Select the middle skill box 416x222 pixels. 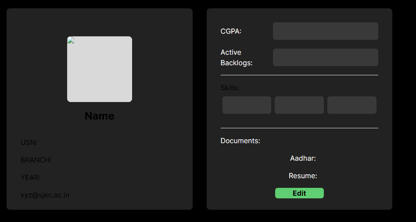[299, 105]
